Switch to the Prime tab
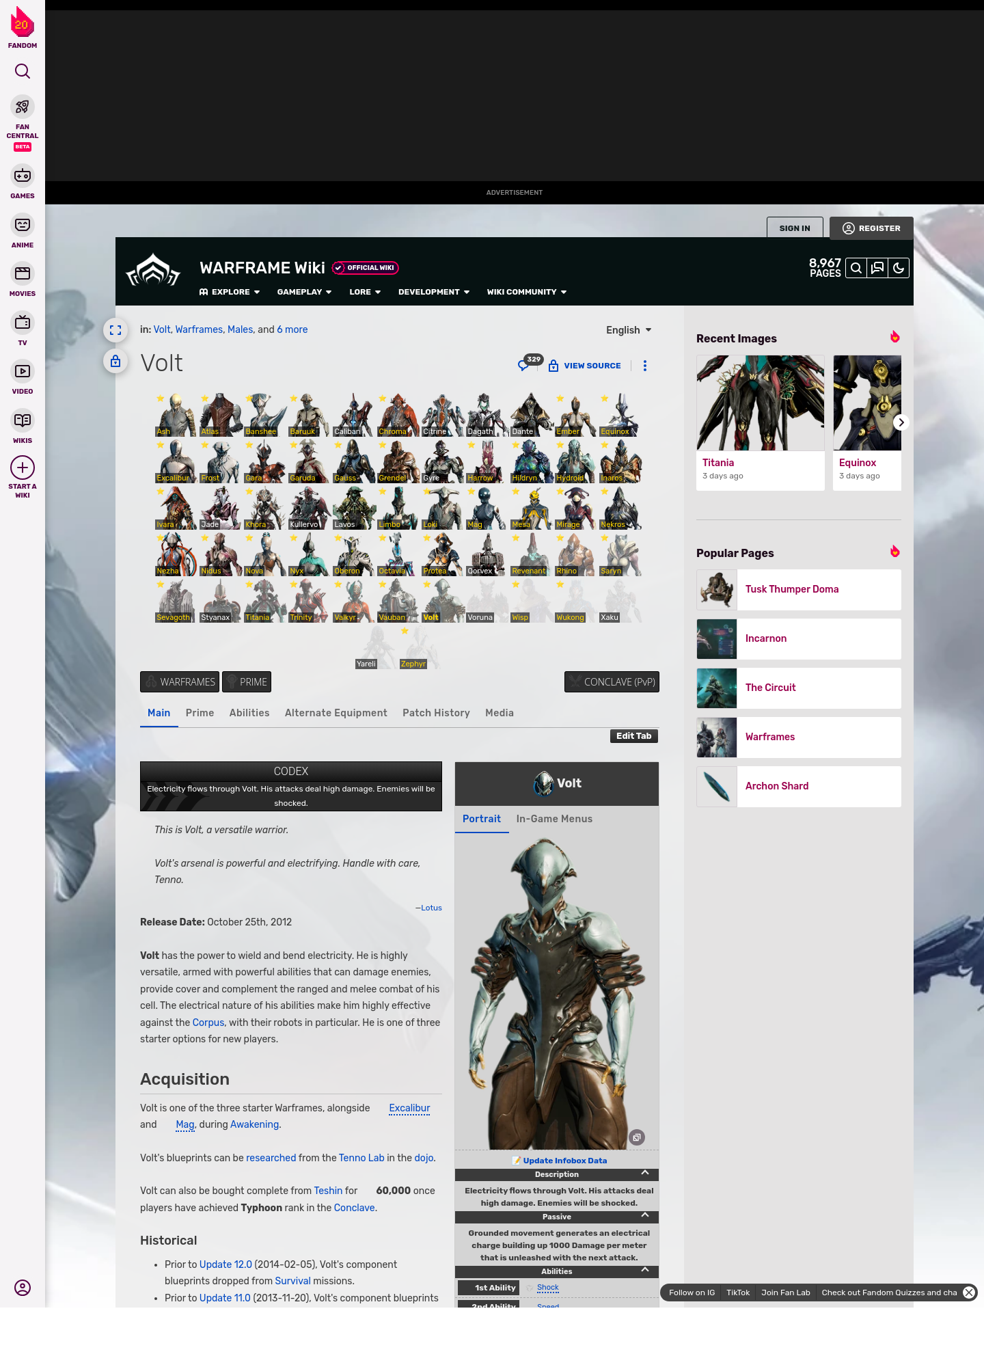984x1367 pixels. (200, 713)
